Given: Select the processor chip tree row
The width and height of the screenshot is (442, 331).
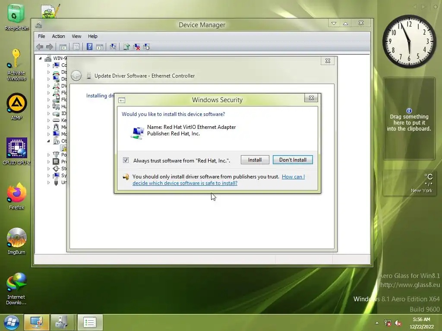Looking at the screenshot, I should point(60,162).
